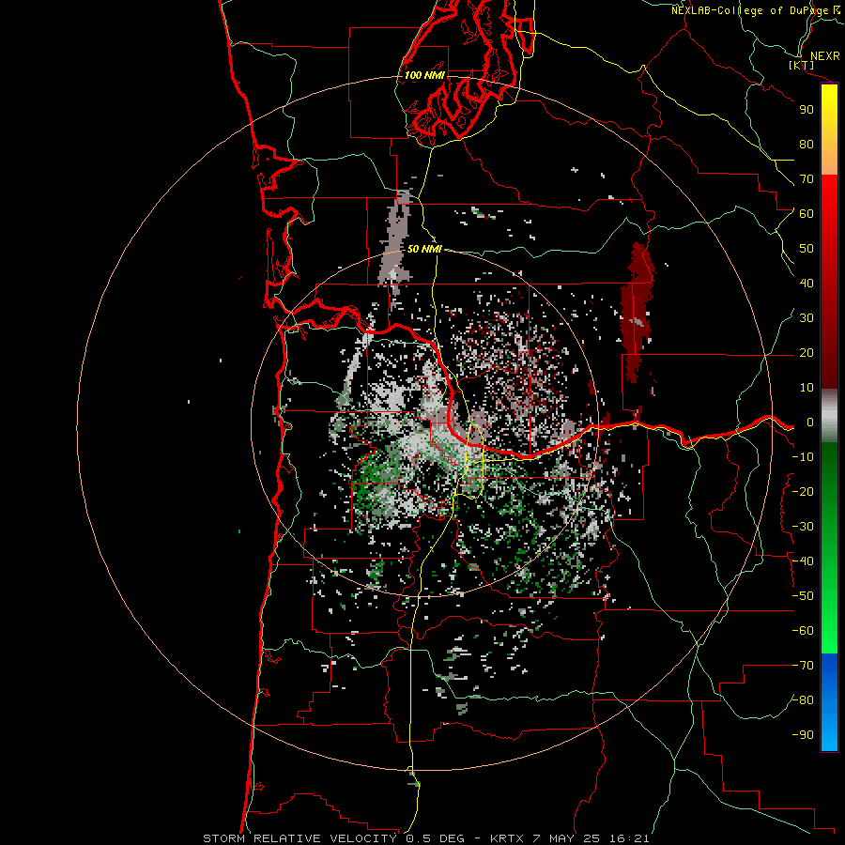845x845 pixels.
Task: Click the 70 value on velocity scale
Action: 807,179
